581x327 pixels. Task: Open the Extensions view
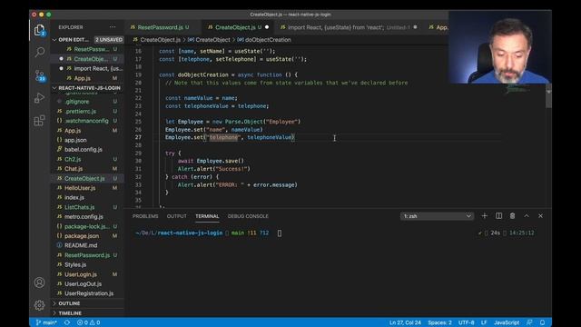[x=39, y=121]
